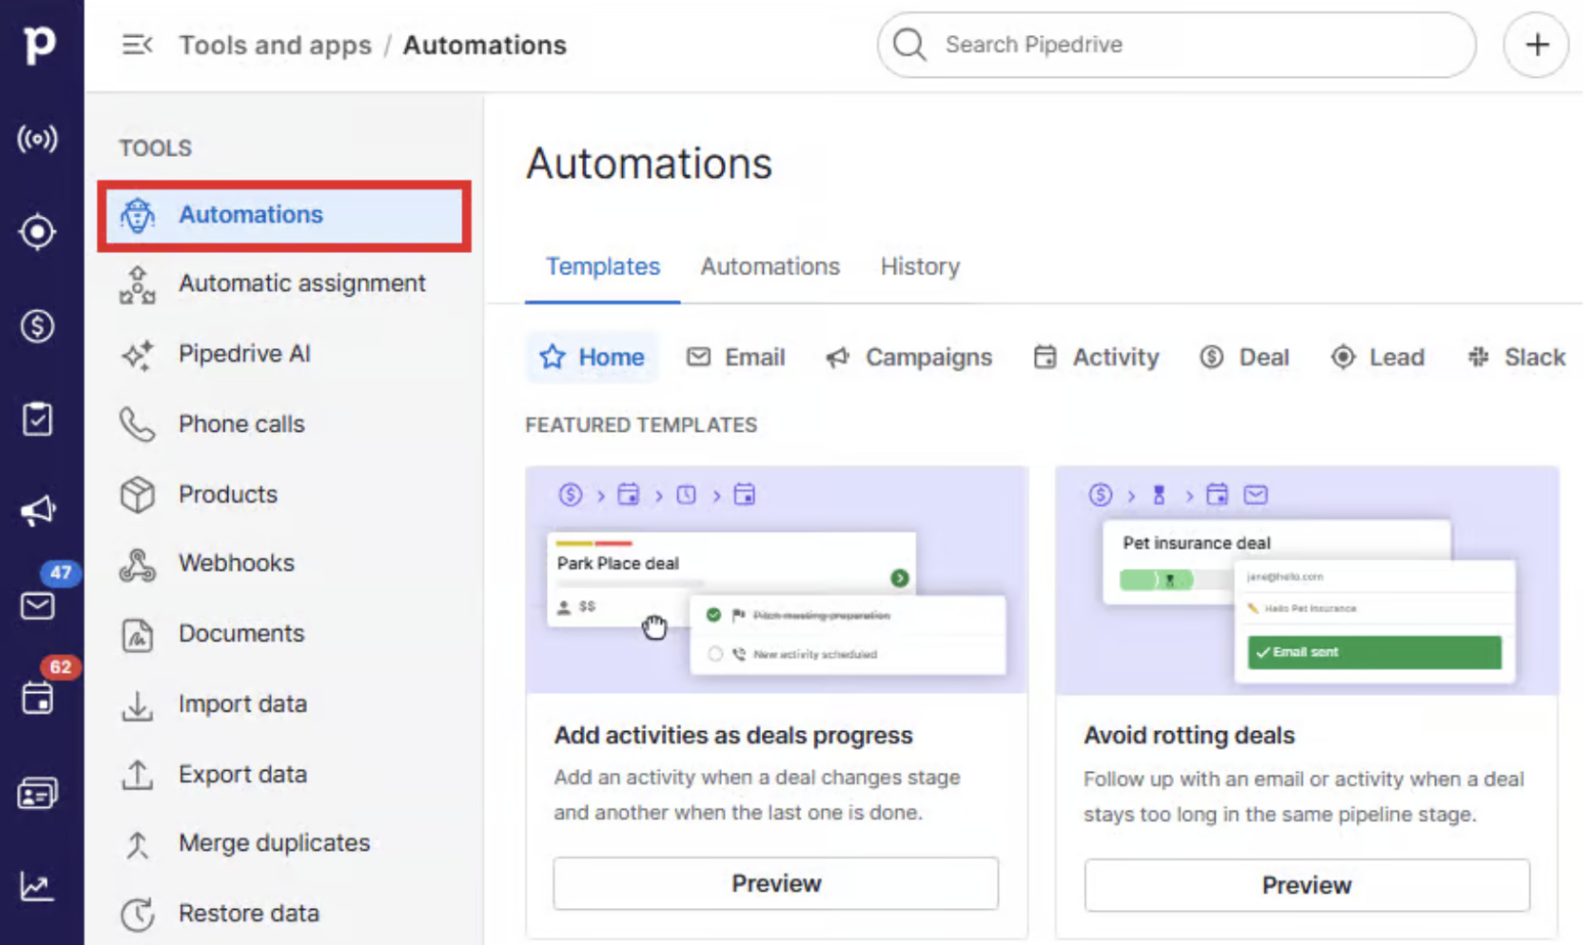Image resolution: width=1596 pixels, height=945 pixels.
Task: Click Add activities as deals progress title
Action: pos(733,736)
